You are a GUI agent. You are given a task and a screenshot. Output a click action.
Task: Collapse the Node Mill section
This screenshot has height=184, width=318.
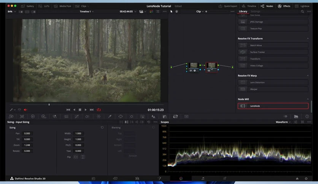pyautogui.click(x=308, y=99)
